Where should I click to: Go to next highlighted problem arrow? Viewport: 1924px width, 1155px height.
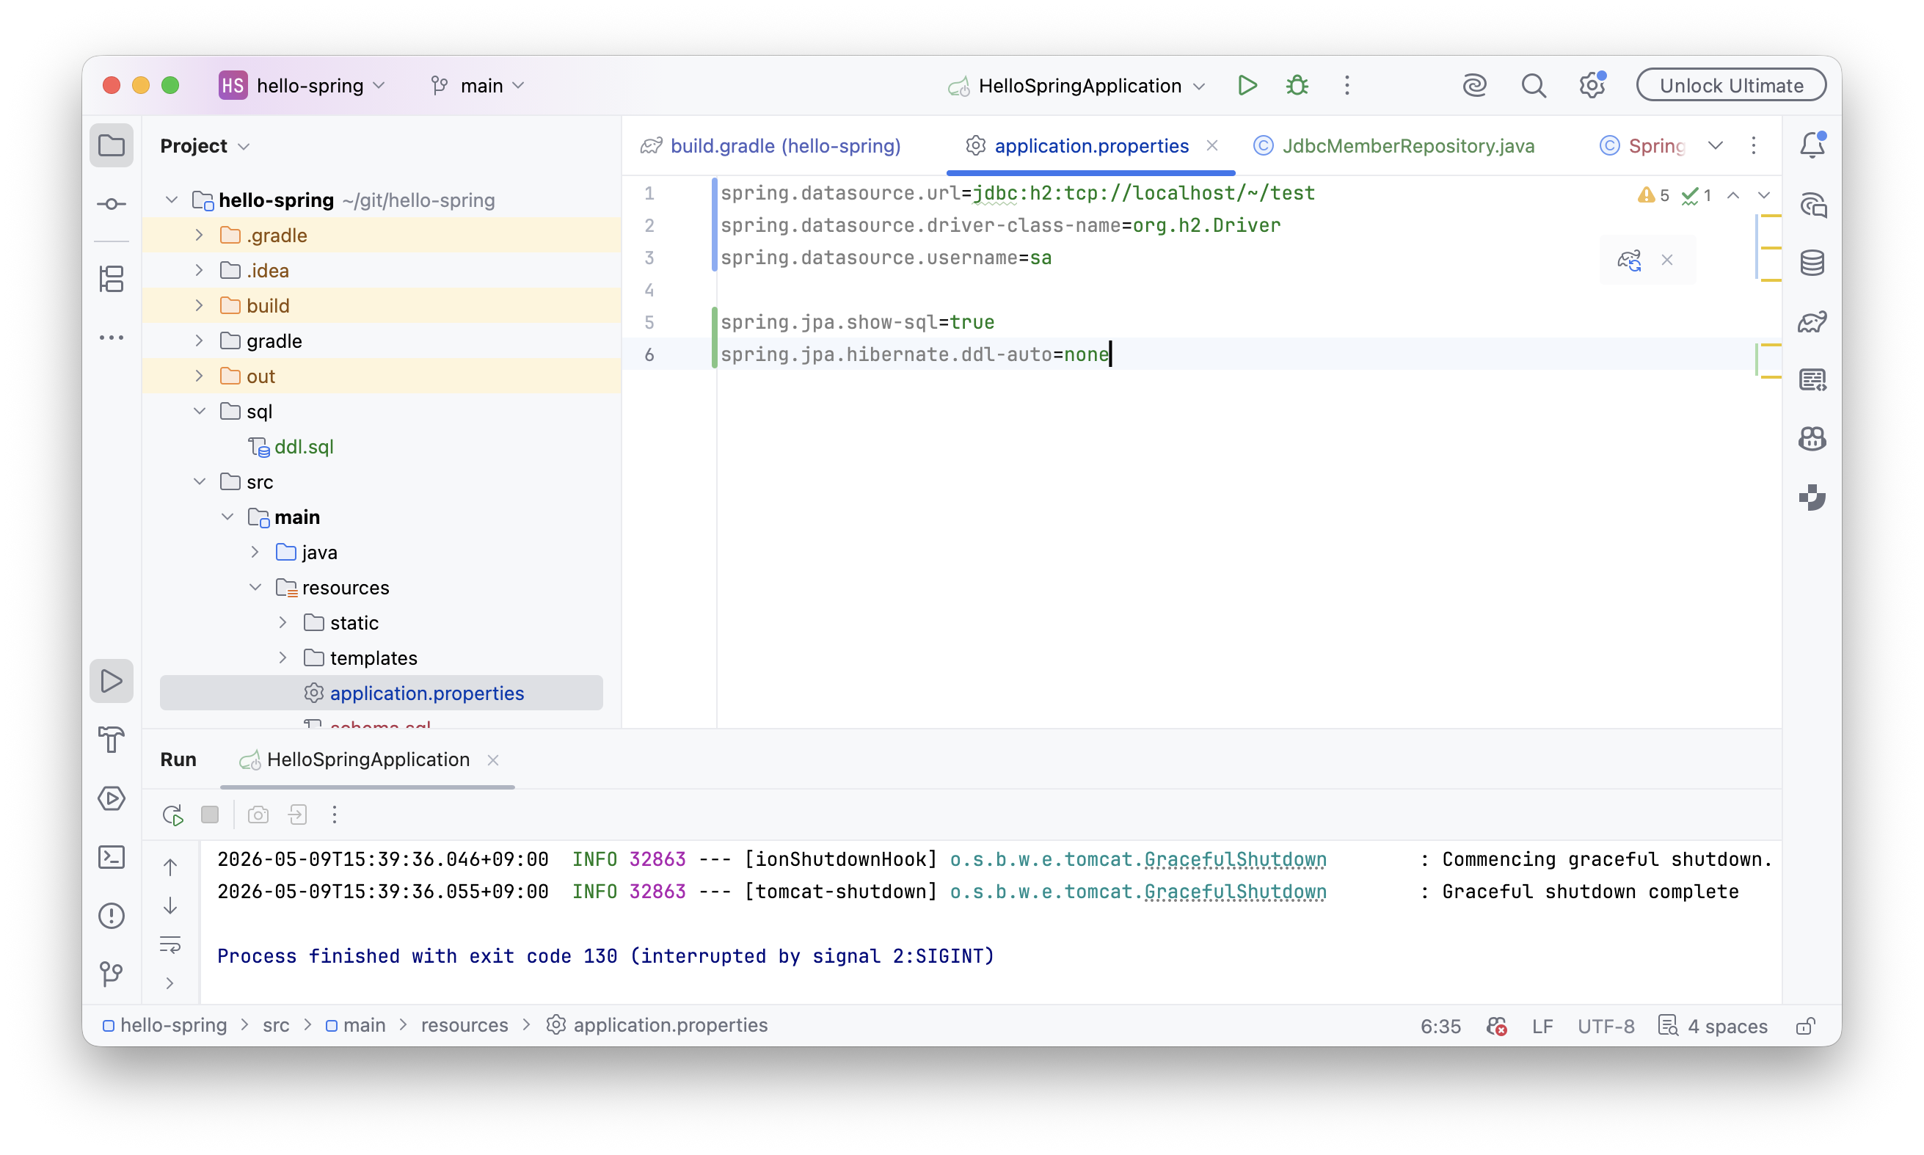coord(1764,194)
